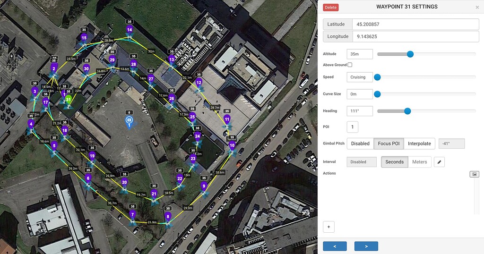Select waypoint marker 6 on the map
The height and width of the screenshot is (254, 484).
(88, 178)
